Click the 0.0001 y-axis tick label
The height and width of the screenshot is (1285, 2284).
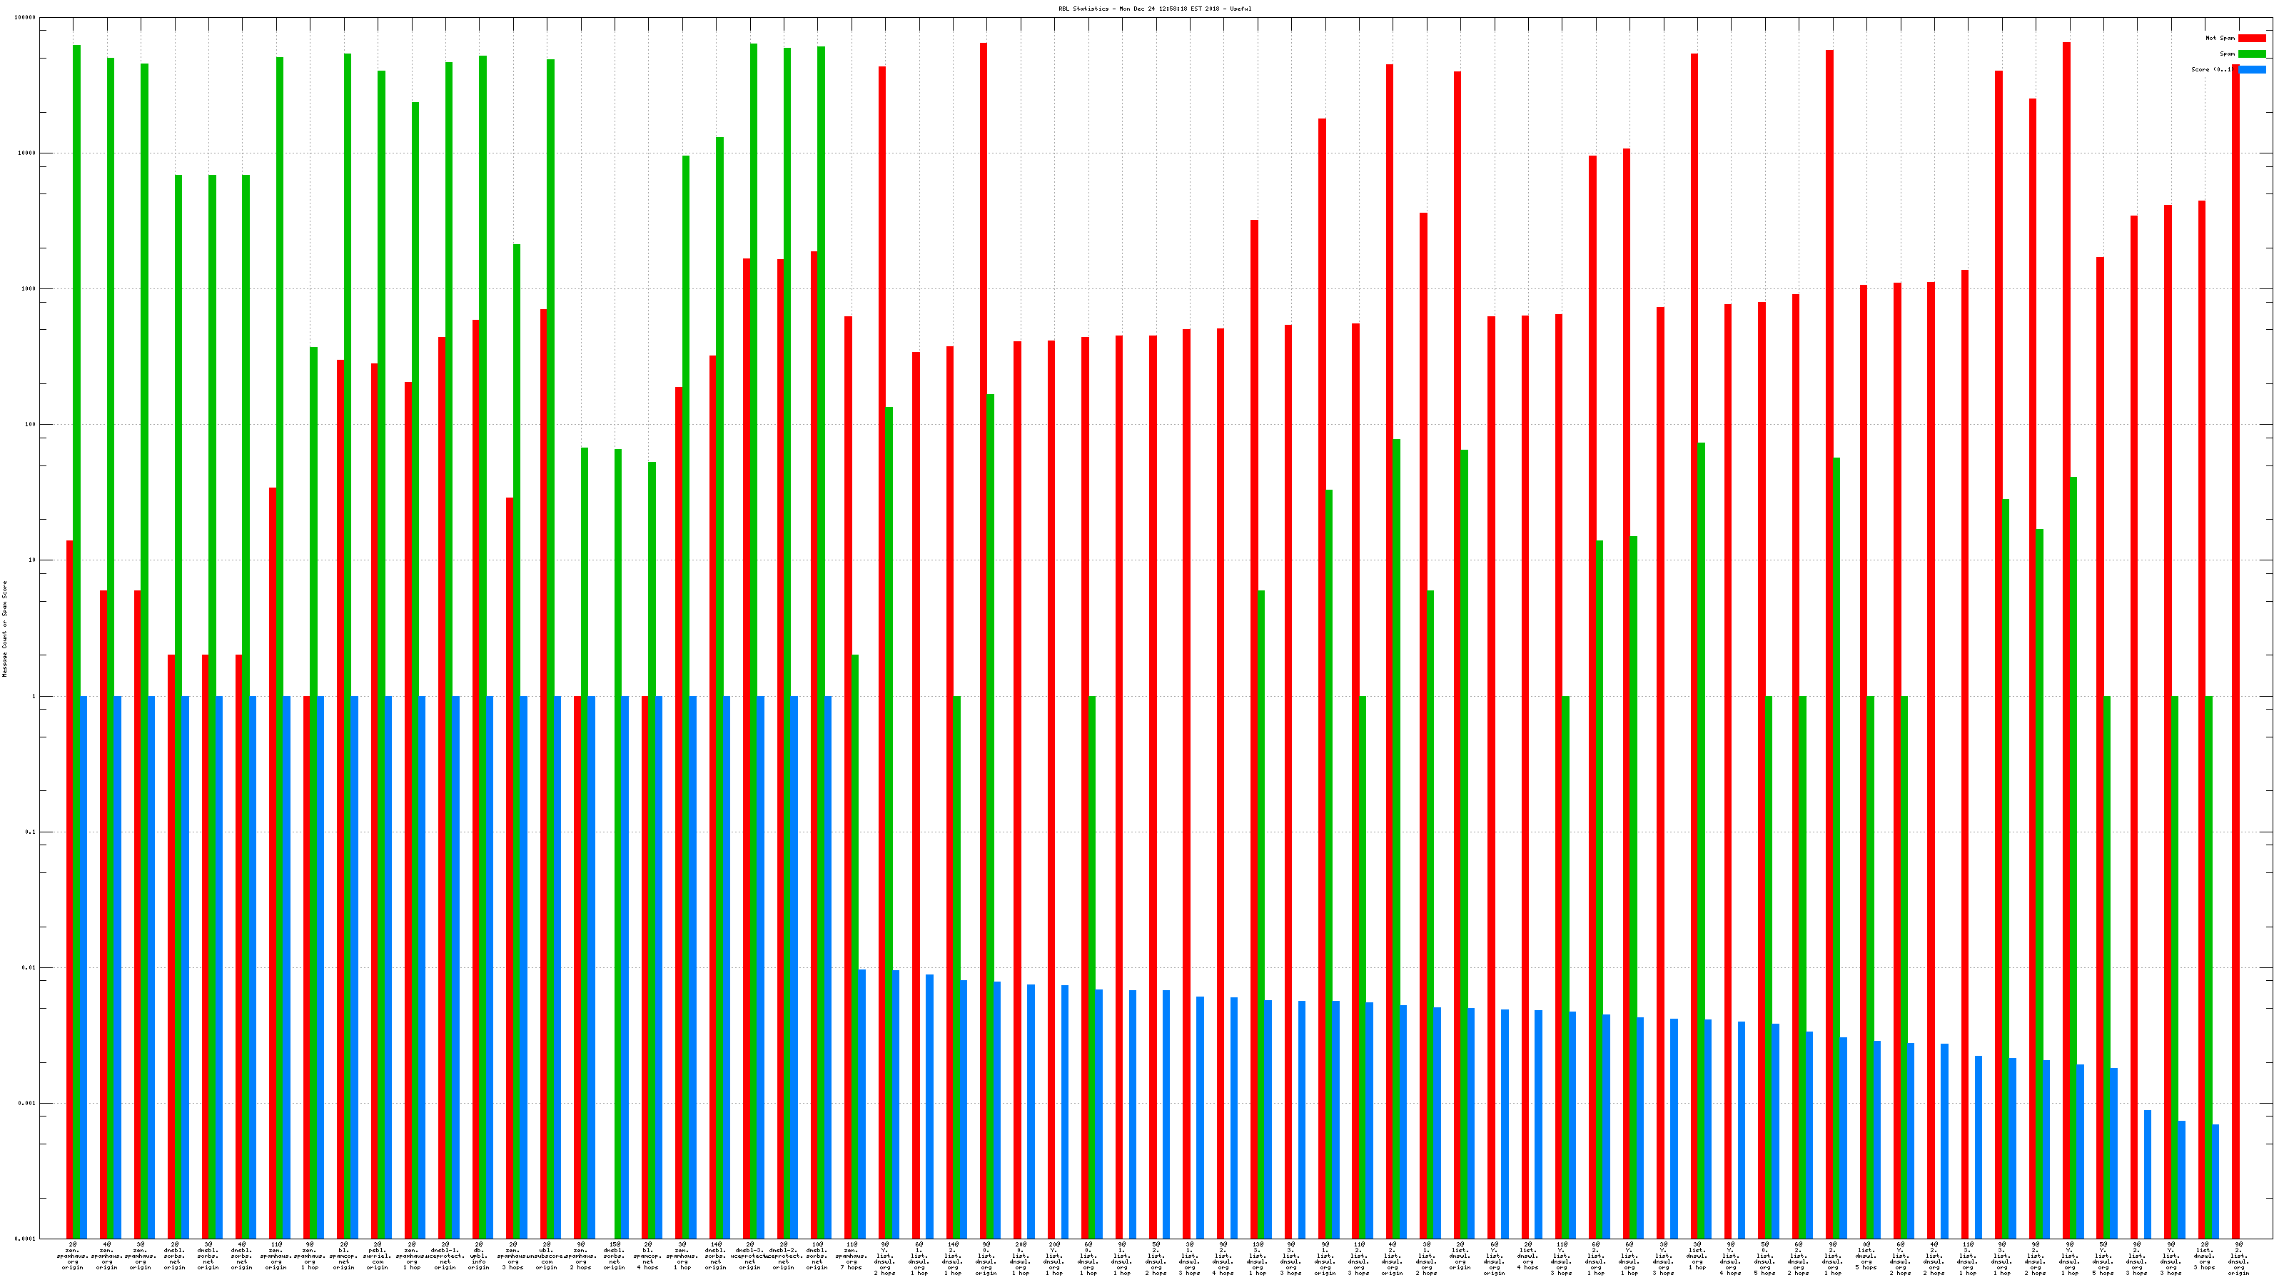click(26, 1239)
